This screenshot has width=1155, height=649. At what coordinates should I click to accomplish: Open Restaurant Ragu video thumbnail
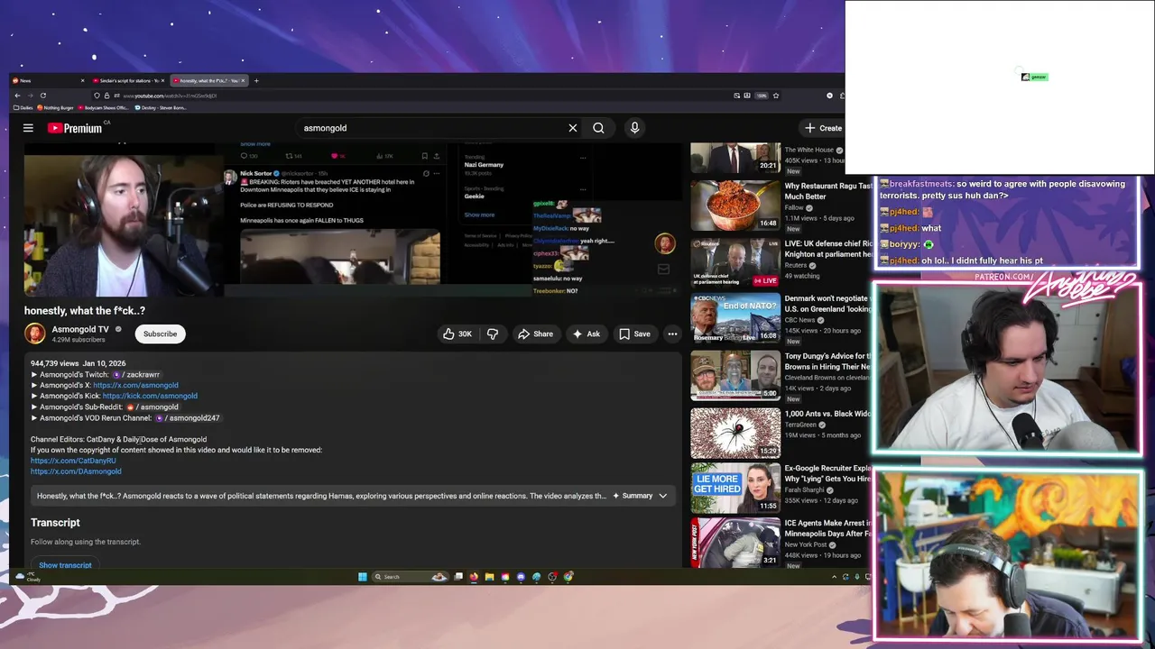pyautogui.click(x=735, y=206)
